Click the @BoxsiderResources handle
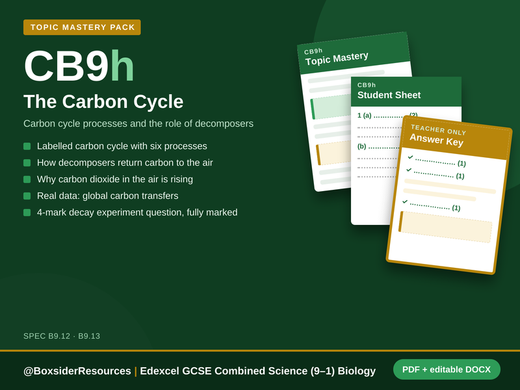Screen dimensions: 520x390 click(77, 370)
